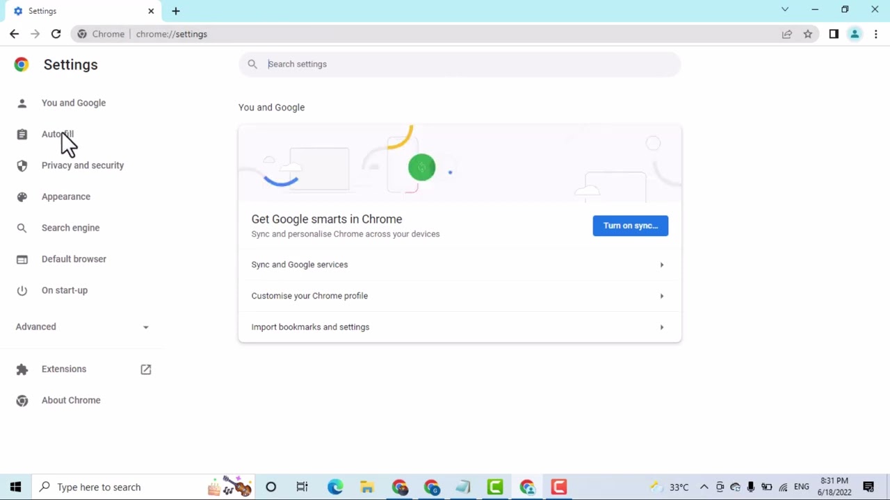Click Import bookmarks and settings text
890x500 pixels.
[x=310, y=327]
